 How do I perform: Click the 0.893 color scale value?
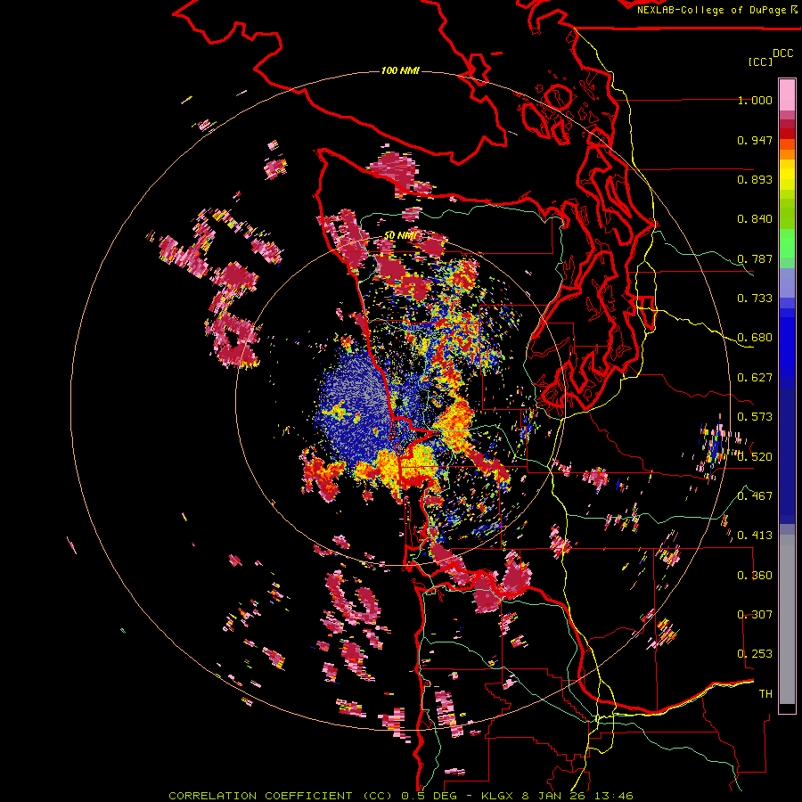pyautogui.click(x=755, y=179)
